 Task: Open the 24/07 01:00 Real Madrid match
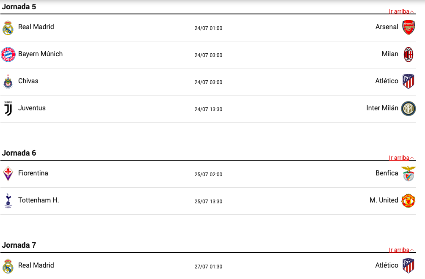(208, 28)
